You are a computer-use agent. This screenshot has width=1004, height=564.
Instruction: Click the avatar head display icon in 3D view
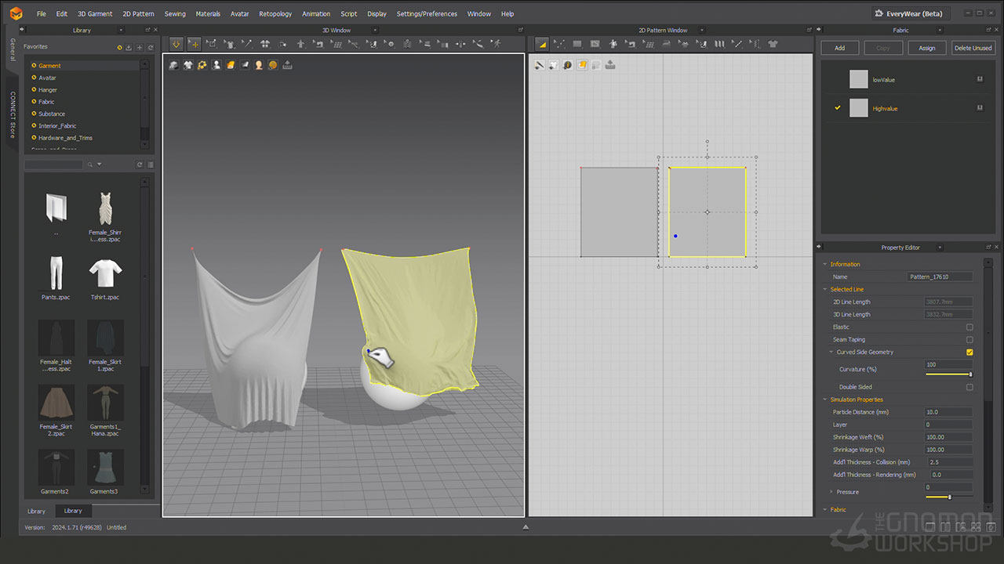259,65
